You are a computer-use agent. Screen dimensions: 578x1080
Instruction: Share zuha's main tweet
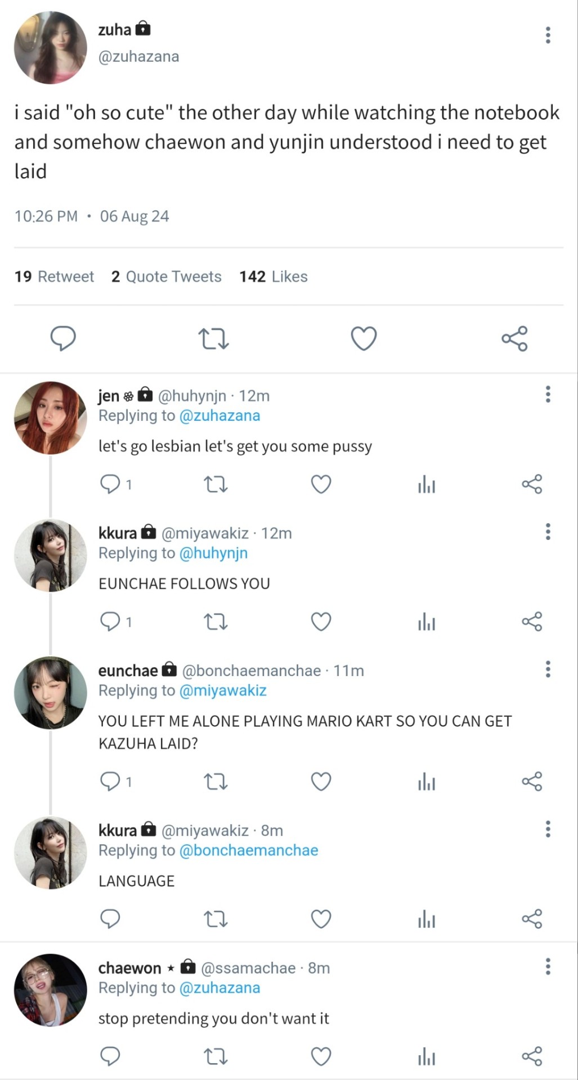click(x=514, y=339)
